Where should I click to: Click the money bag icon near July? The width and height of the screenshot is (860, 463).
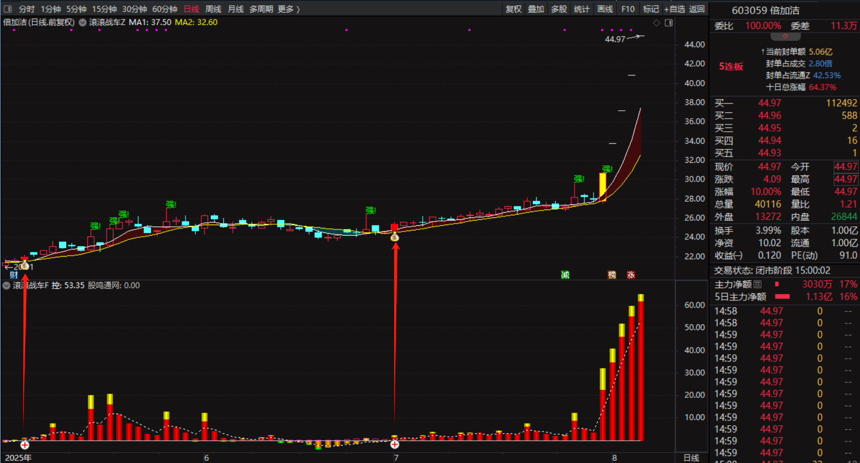coord(395,237)
